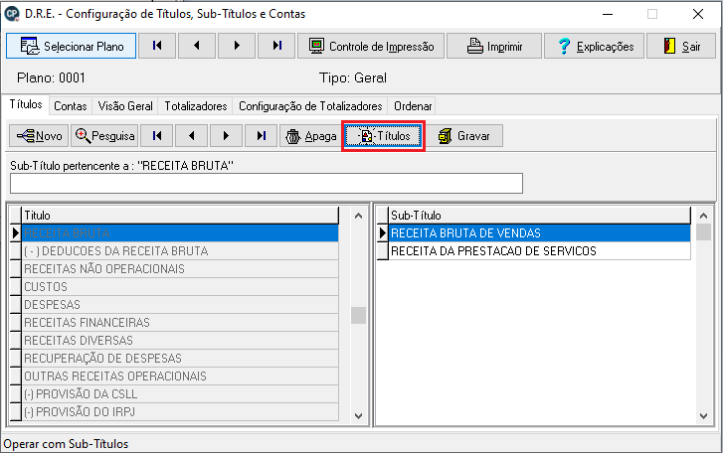Click the Sub-Título list scrollbar thumb
This screenshot has width=723, height=453.
pyautogui.click(x=703, y=232)
